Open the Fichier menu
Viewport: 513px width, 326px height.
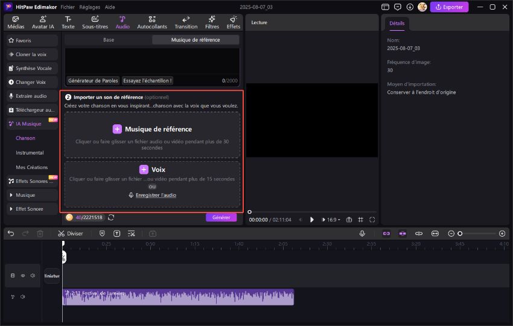68,7
